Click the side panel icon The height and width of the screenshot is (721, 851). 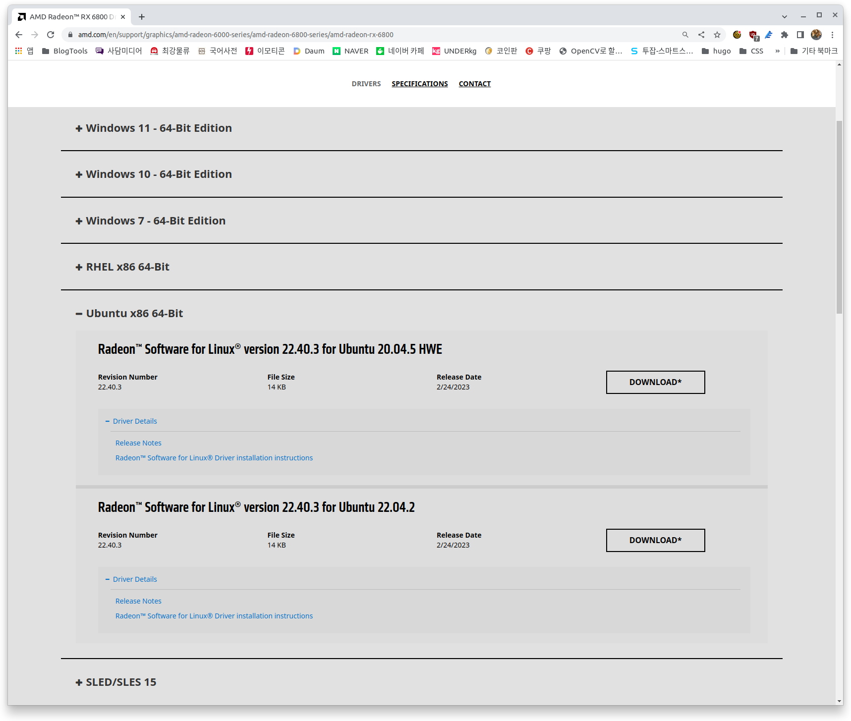click(x=800, y=35)
